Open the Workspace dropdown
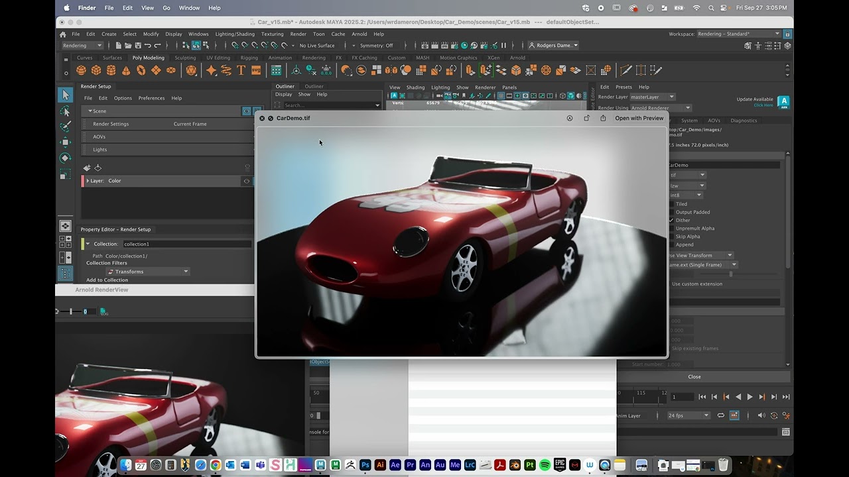The image size is (849, 477). click(740, 34)
